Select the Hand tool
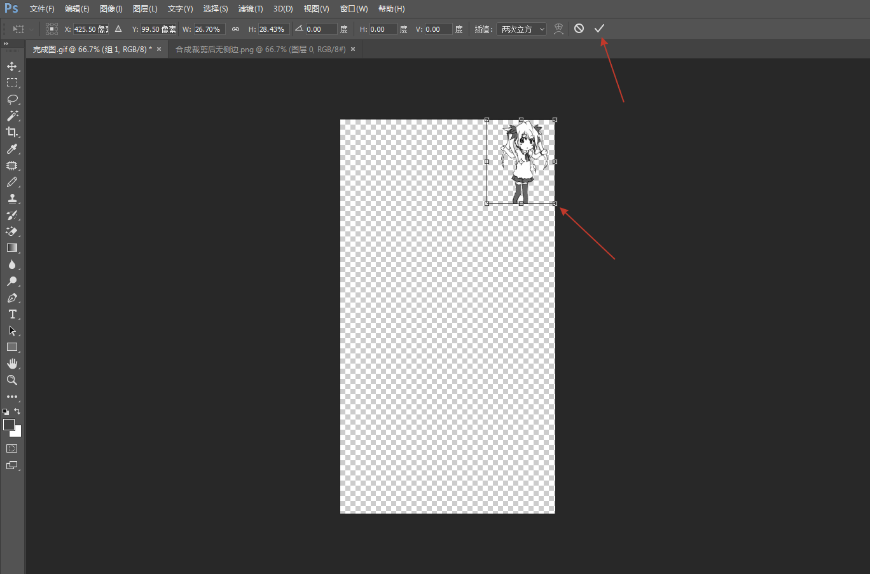This screenshot has width=870, height=574. point(12,364)
